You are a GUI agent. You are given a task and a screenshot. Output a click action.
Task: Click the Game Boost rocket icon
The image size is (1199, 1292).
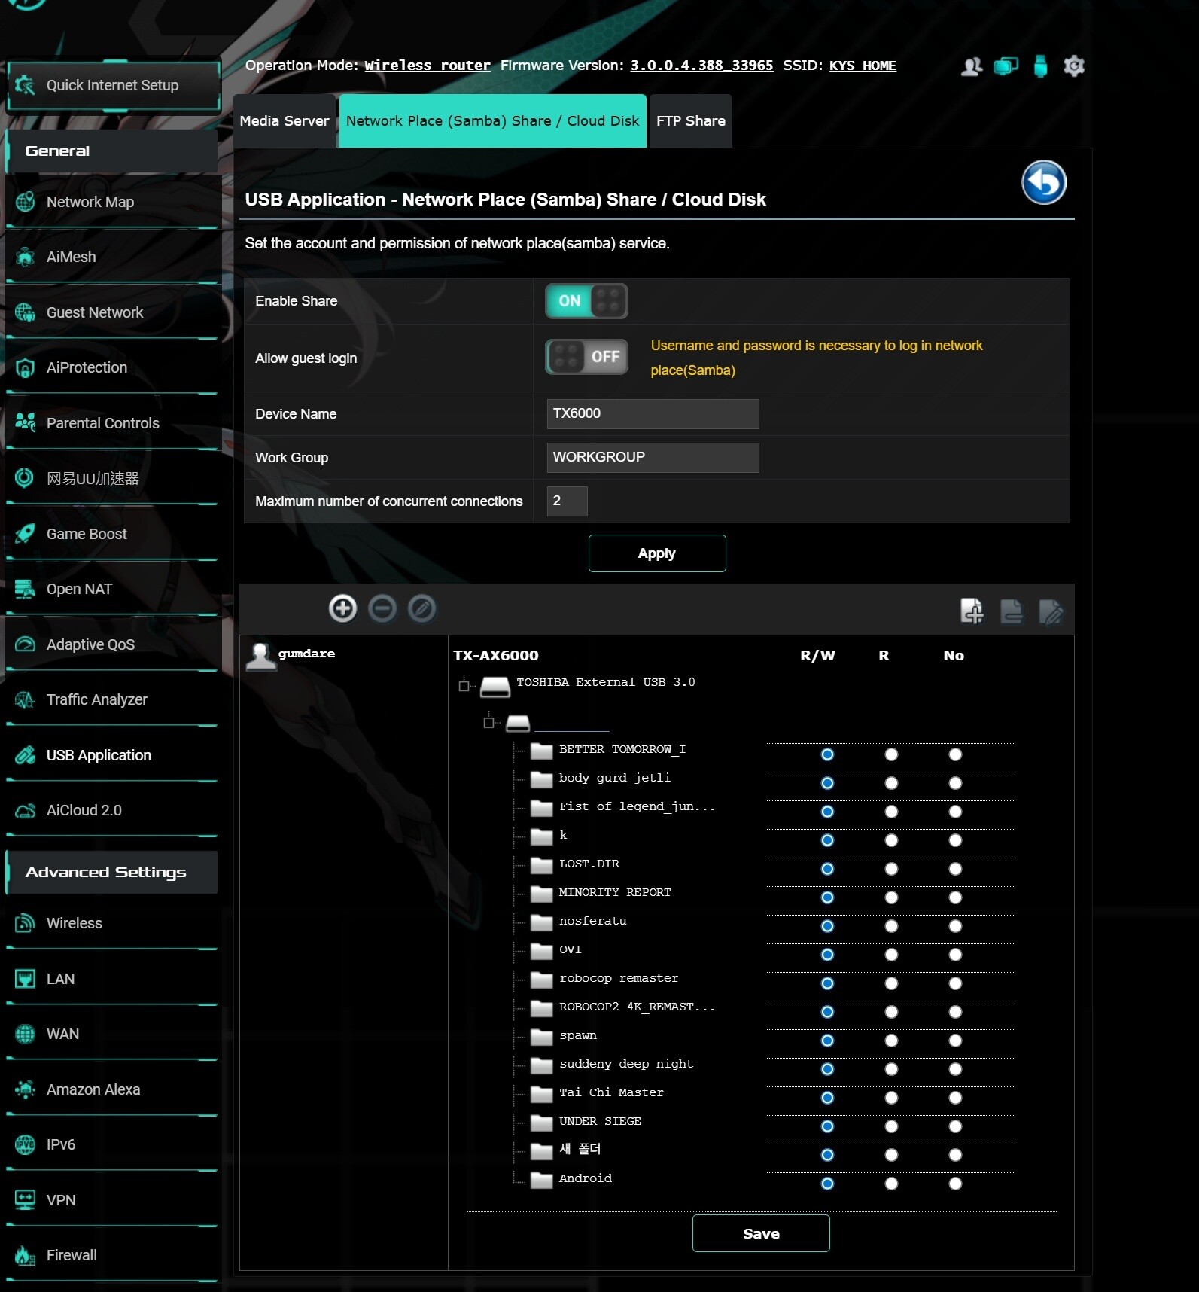(x=25, y=534)
